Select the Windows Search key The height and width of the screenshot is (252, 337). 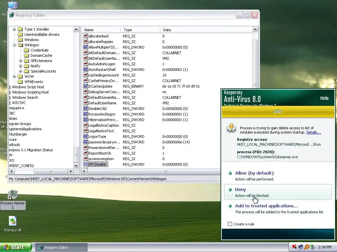(x=25, y=97)
